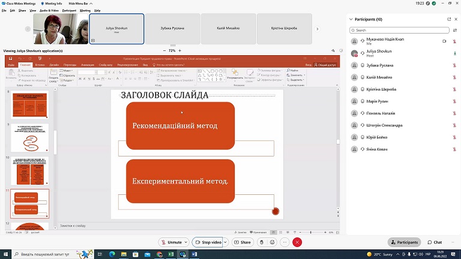The height and width of the screenshot is (259, 461).
Task: Open File Explorer from taskbar
Action: click(x=124, y=254)
